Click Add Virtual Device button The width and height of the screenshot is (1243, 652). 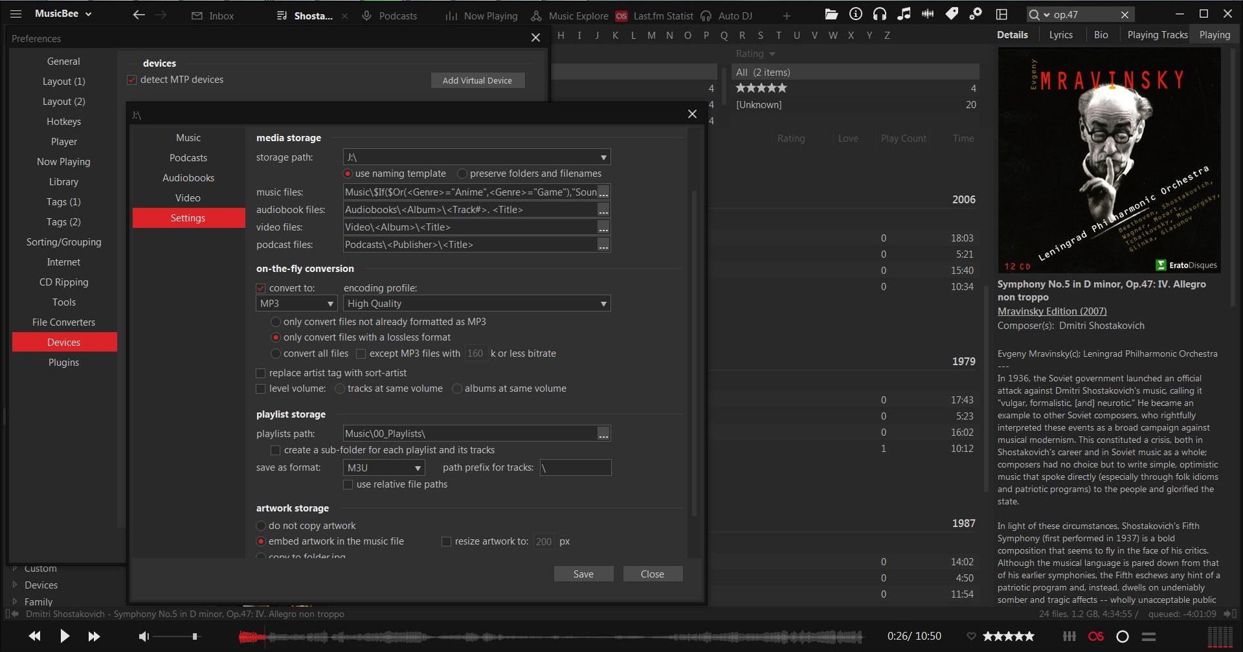tap(477, 80)
